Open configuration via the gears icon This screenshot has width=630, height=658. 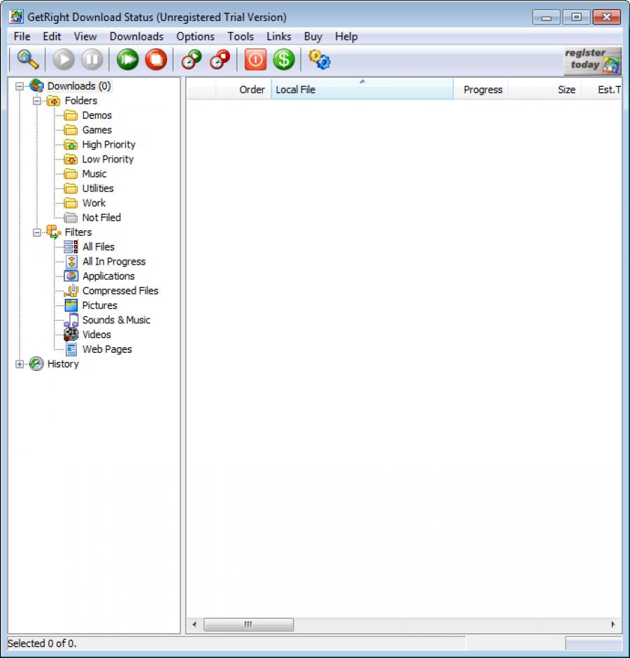(x=320, y=59)
